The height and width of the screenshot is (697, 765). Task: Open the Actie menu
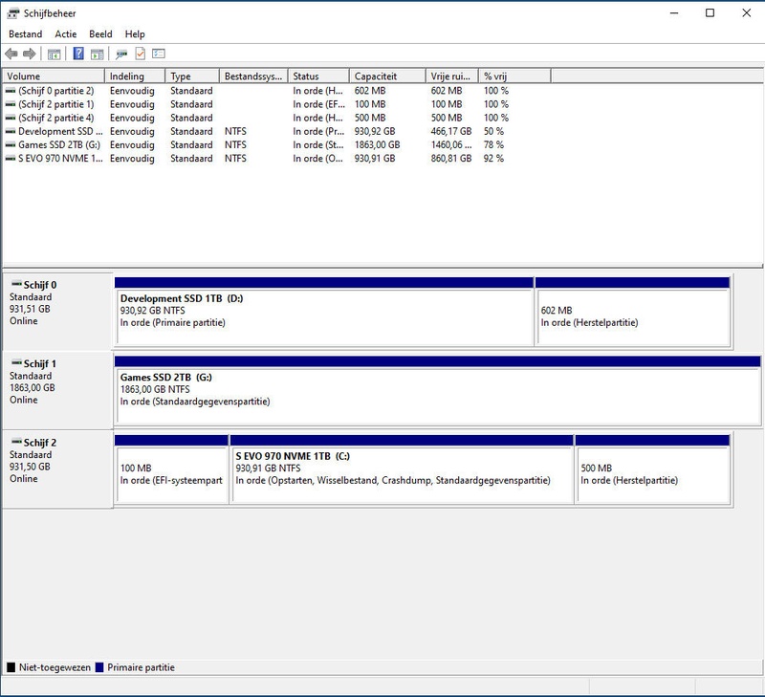66,34
